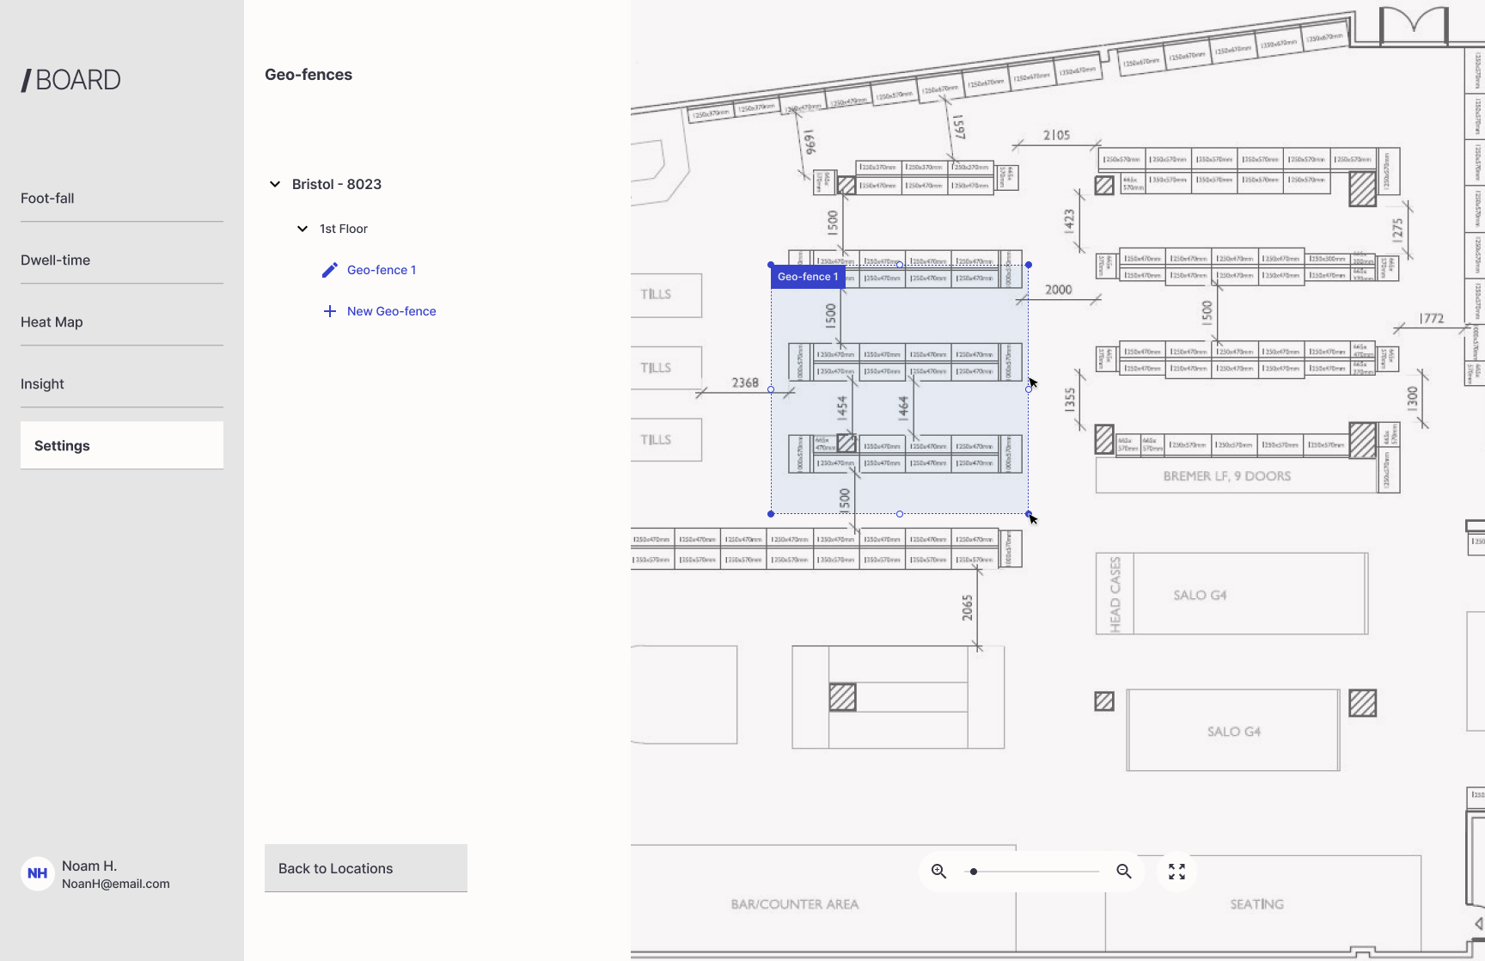Click the Geo-fence 1 label tag on map
The image size is (1485, 961).
[808, 277]
